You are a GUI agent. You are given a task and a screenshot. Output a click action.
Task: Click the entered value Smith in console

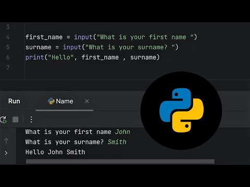tap(117, 142)
